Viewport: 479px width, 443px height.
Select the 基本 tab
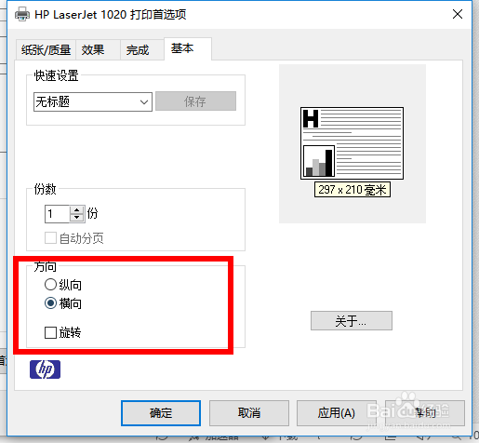tap(188, 48)
